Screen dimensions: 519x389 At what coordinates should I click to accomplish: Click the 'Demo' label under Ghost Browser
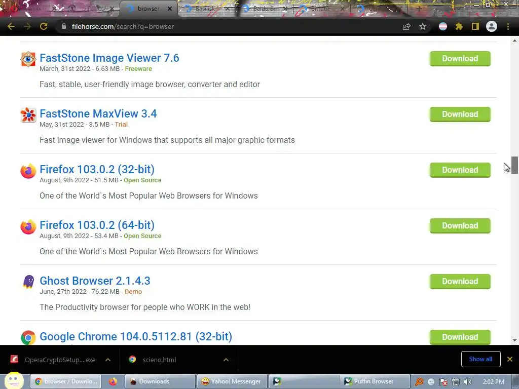click(133, 291)
